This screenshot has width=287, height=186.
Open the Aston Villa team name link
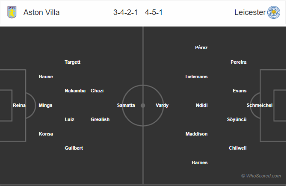pyautogui.click(x=41, y=12)
